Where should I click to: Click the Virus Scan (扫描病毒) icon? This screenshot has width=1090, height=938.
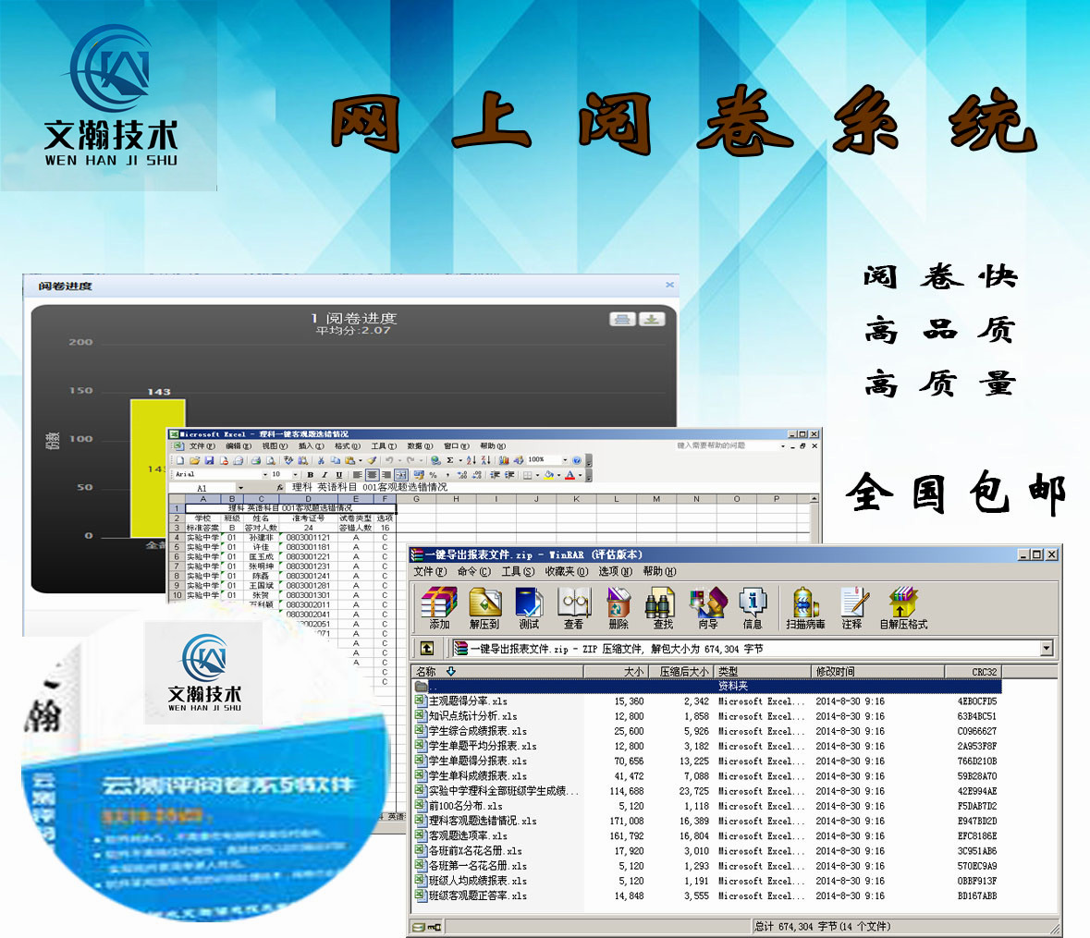pyautogui.click(x=805, y=605)
